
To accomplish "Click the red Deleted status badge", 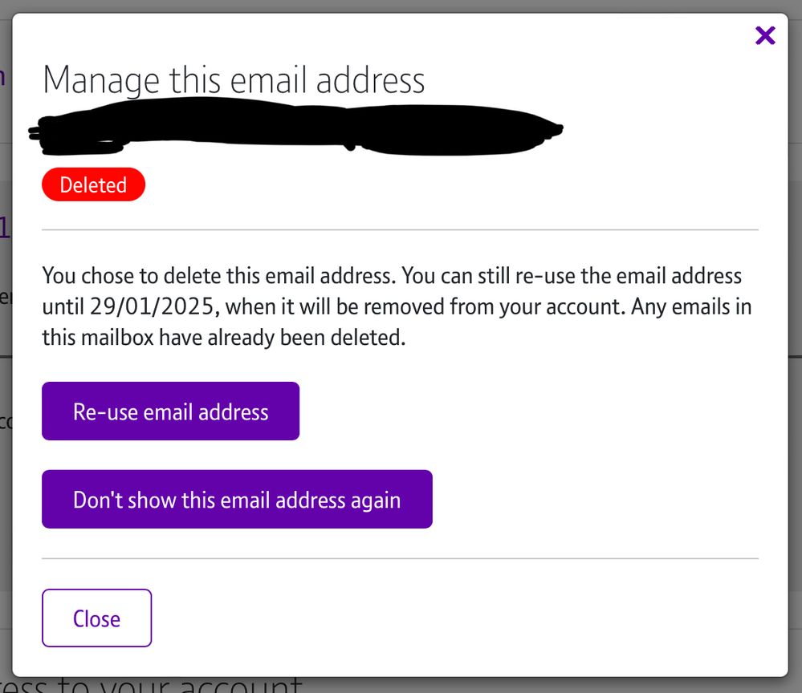I will tap(93, 184).
